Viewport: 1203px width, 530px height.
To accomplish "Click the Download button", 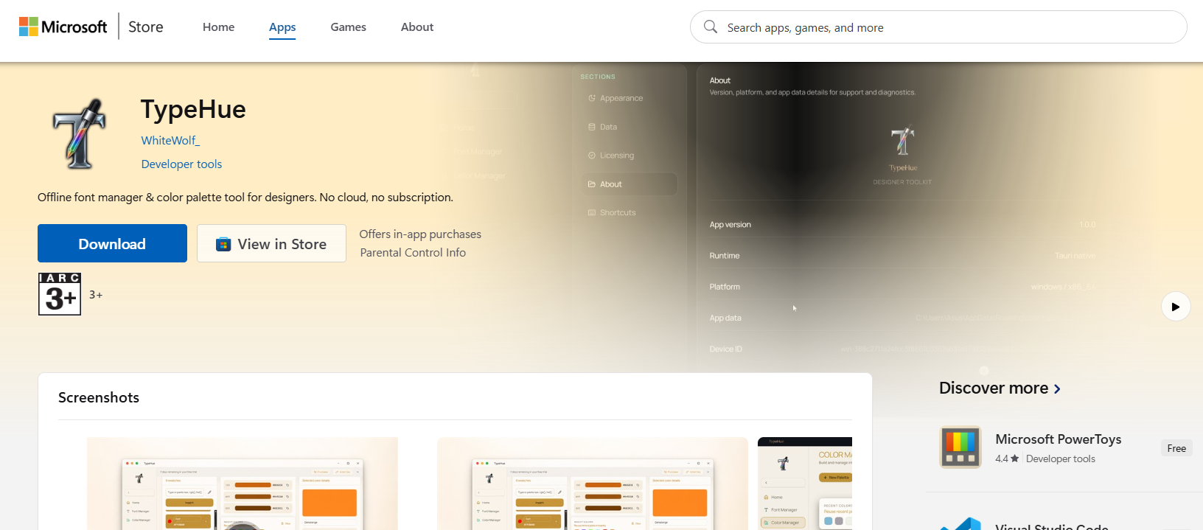I will 112,243.
